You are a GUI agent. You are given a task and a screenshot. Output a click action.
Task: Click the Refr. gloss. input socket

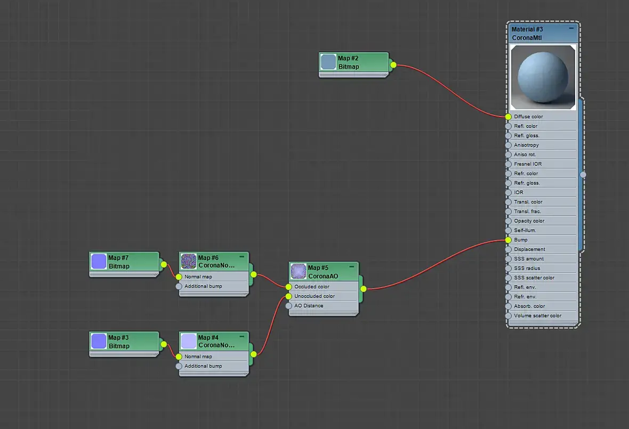point(508,183)
